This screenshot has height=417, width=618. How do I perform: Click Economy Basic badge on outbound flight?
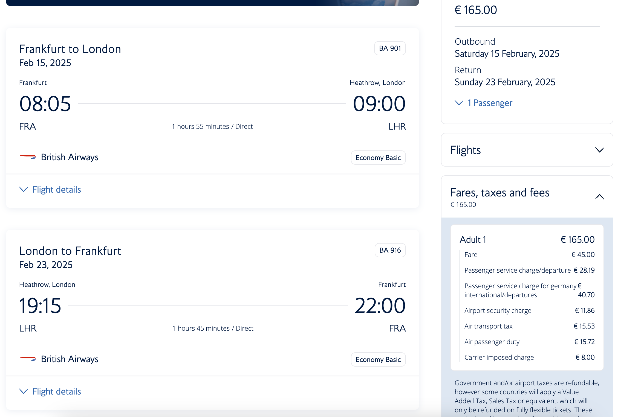[x=378, y=158]
